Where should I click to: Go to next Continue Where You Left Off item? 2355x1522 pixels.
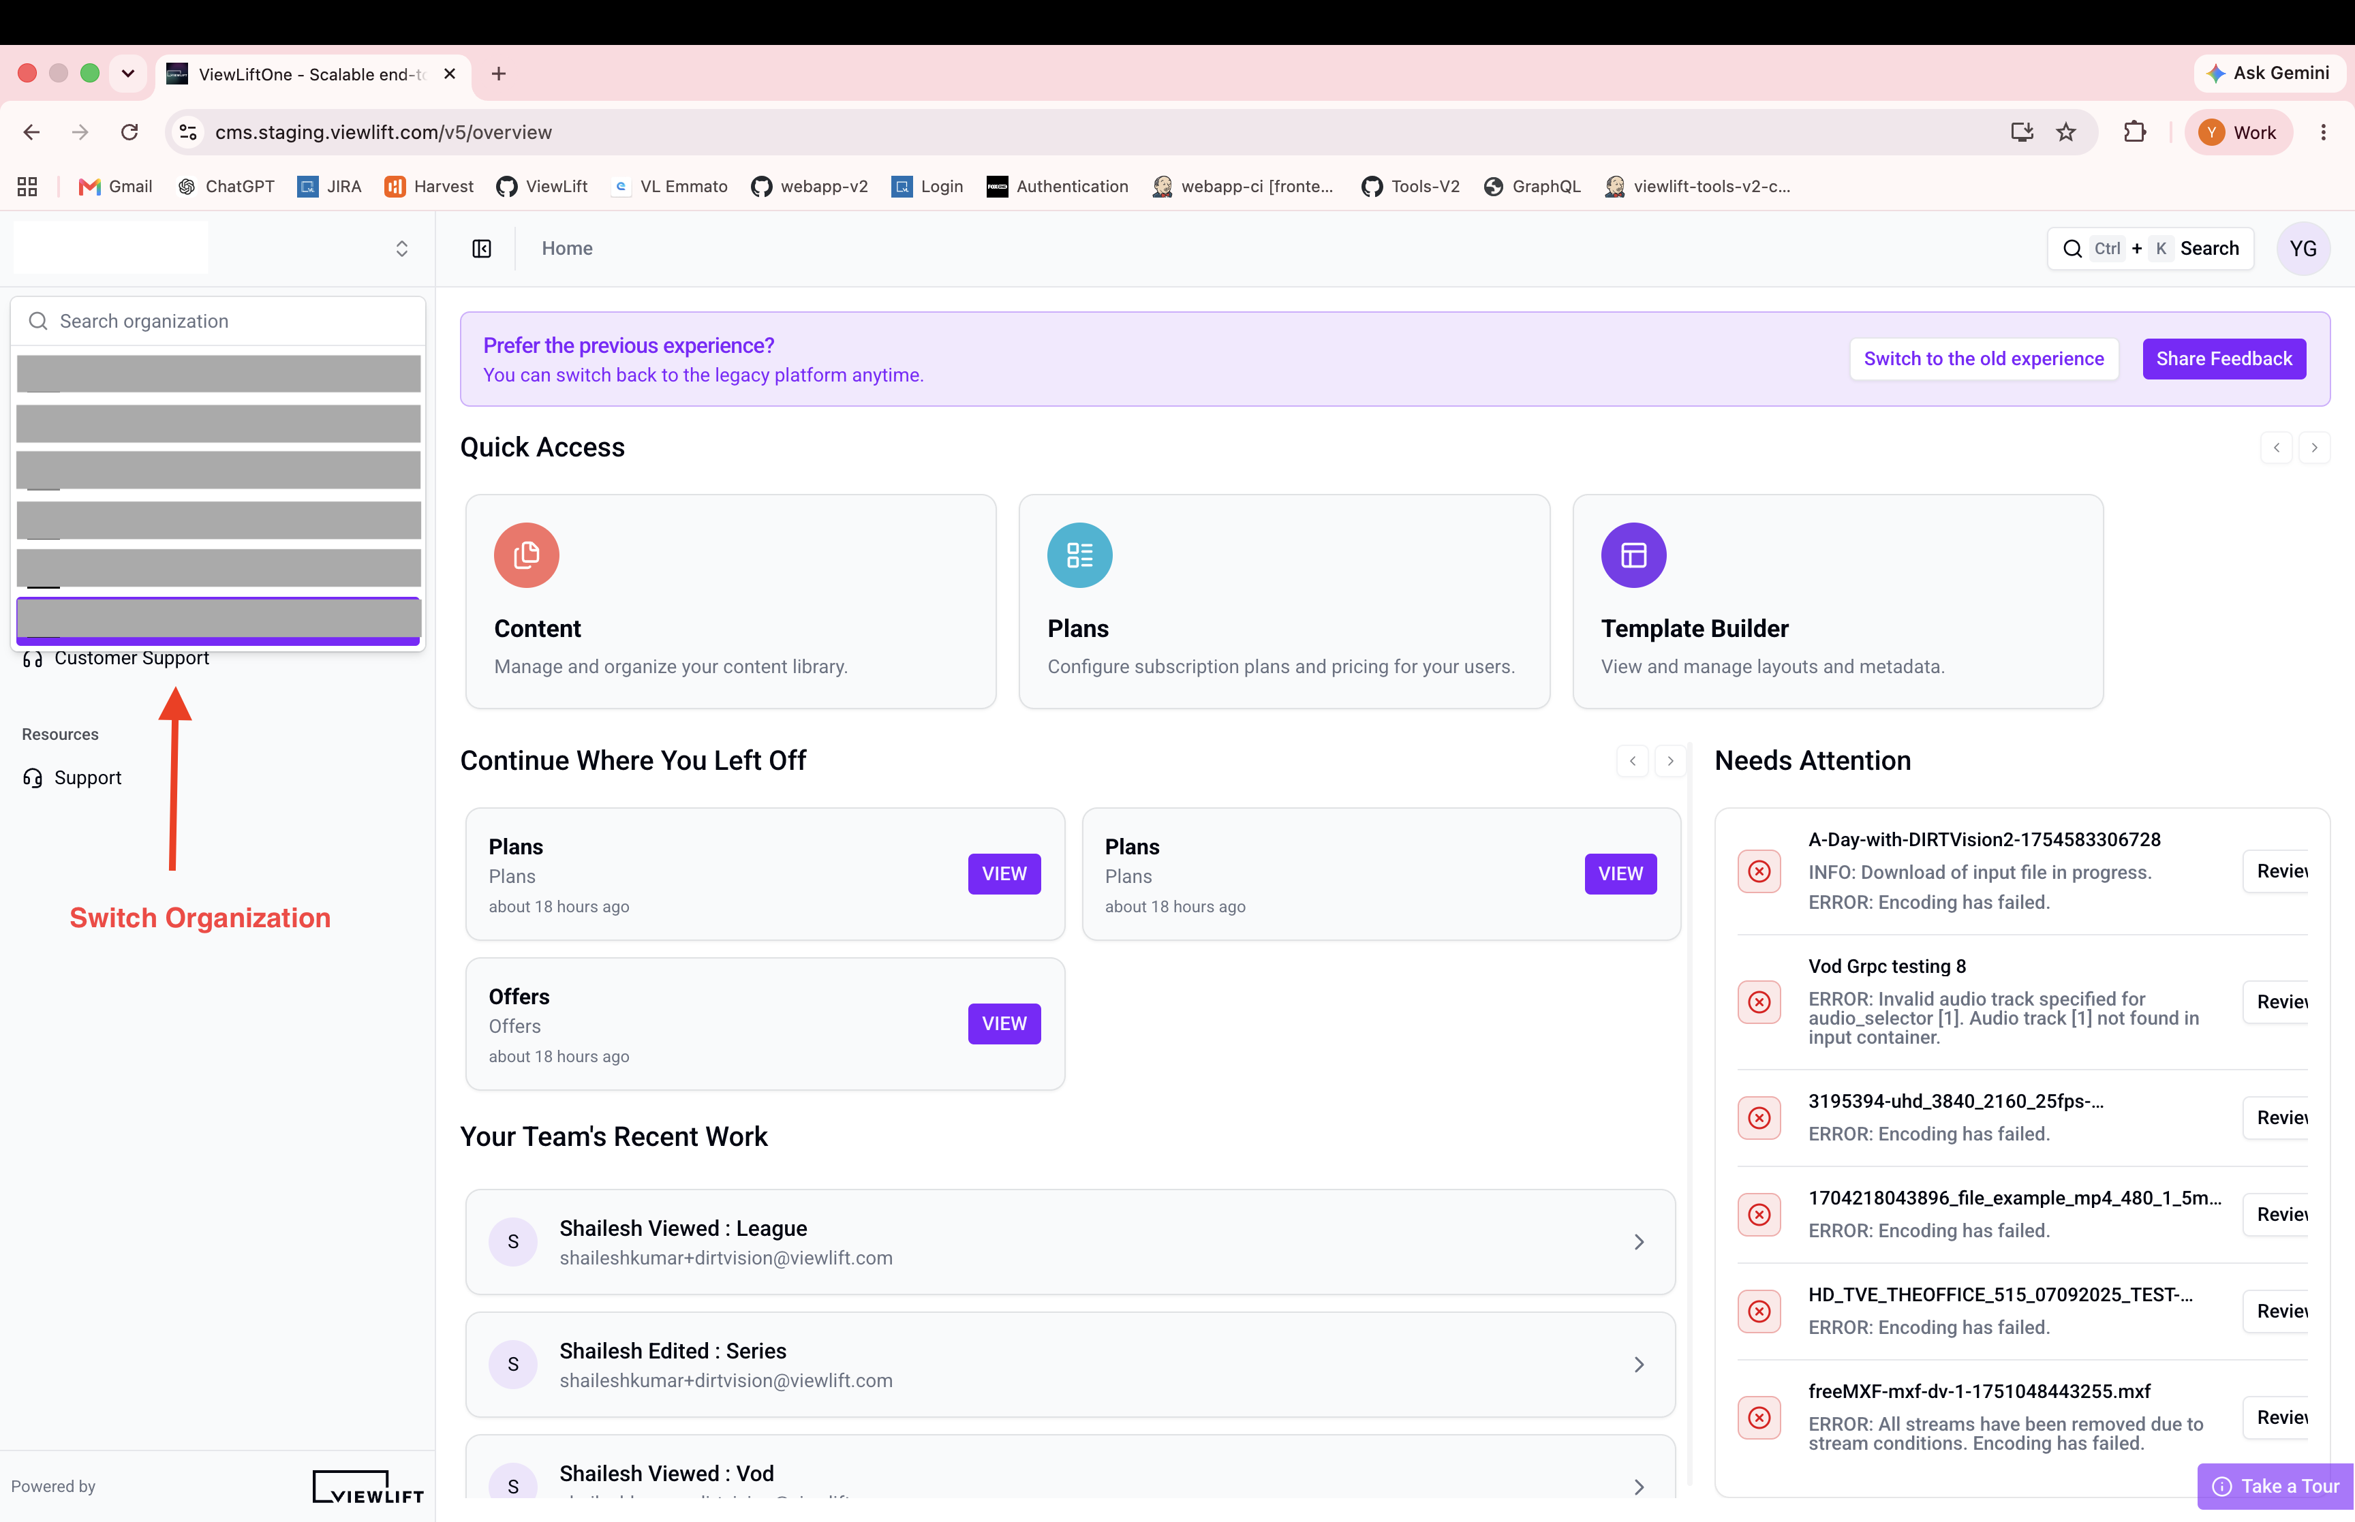(1670, 761)
